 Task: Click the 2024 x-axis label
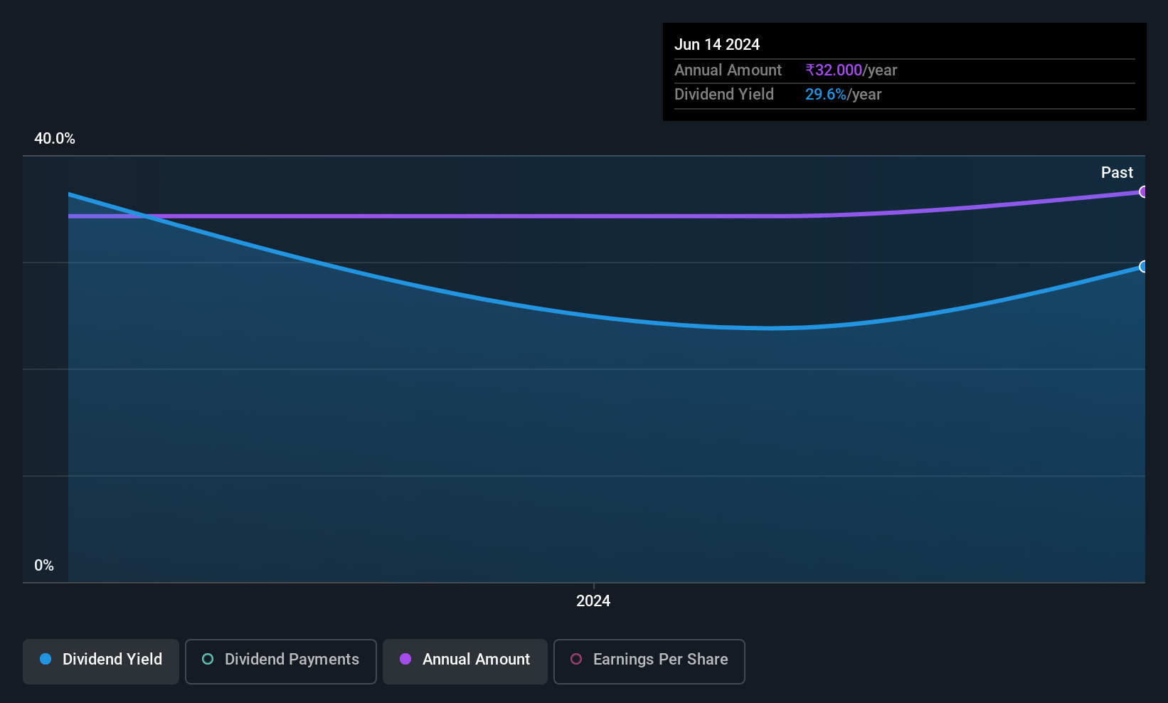(593, 601)
